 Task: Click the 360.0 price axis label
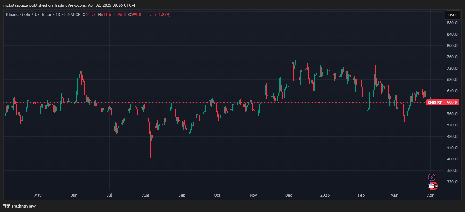tap(452, 170)
